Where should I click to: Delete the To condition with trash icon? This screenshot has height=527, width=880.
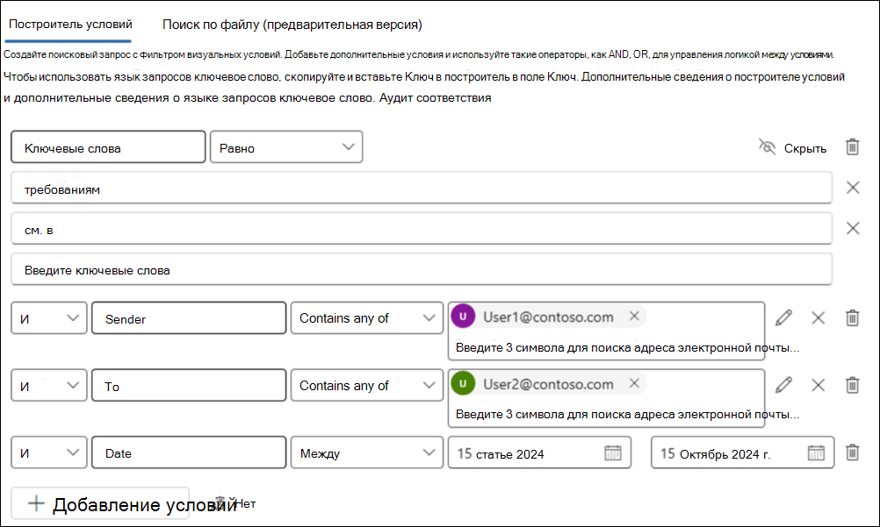(853, 385)
